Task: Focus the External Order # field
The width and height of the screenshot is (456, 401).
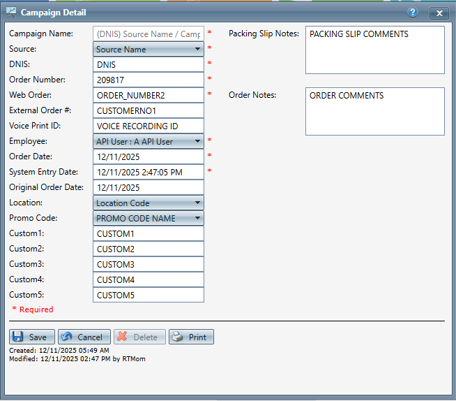Action: (148, 110)
